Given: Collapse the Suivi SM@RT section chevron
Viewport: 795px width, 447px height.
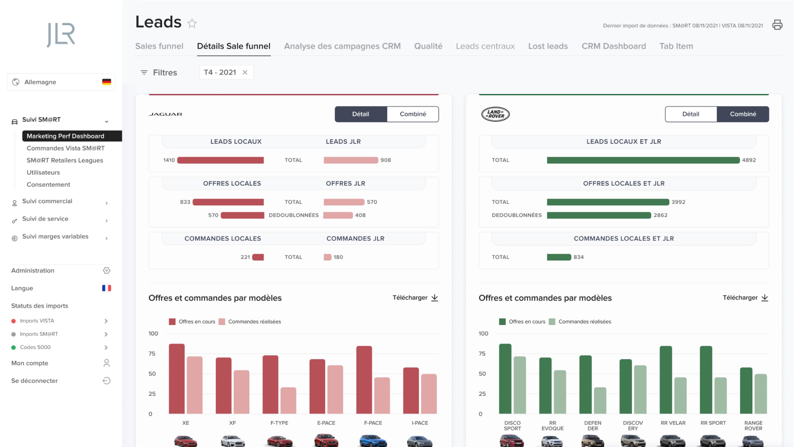Looking at the screenshot, I should pos(107,122).
